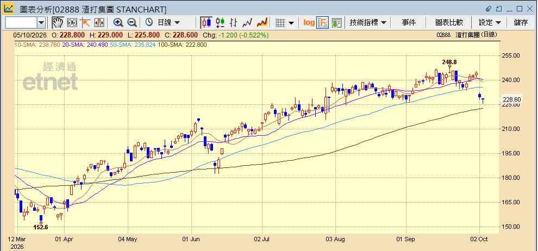Click the 02888 渣打集團(日線) chart title

466,35
